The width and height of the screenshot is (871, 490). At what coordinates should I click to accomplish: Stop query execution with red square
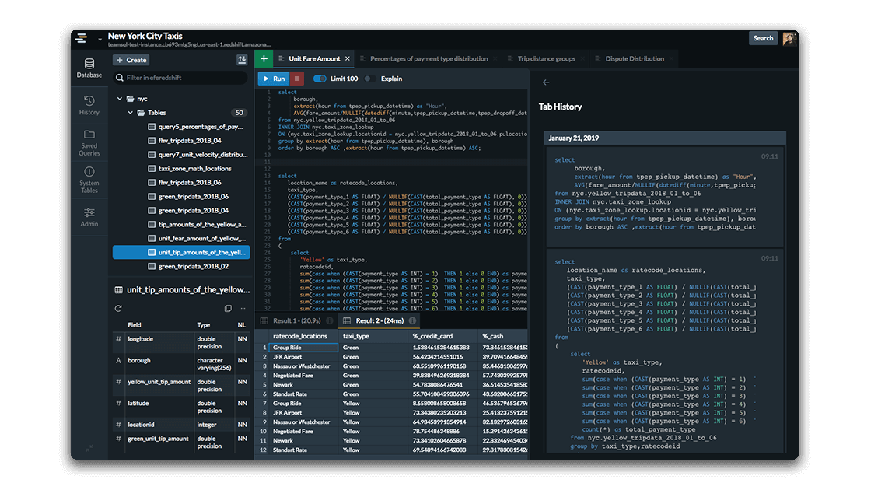[x=297, y=79]
